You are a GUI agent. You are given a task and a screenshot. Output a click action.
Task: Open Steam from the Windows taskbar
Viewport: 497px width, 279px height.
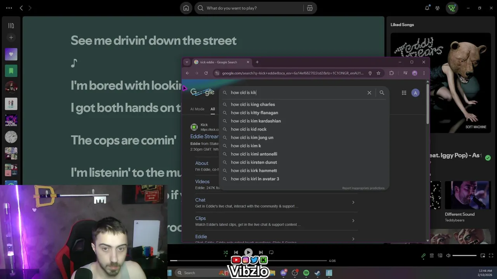click(317, 273)
